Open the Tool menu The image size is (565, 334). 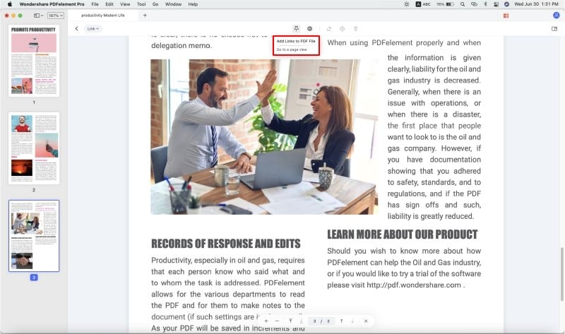(x=141, y=4)
